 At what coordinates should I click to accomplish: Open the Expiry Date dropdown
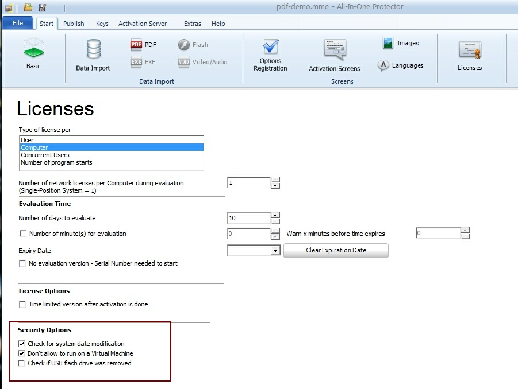pos(275,251)
